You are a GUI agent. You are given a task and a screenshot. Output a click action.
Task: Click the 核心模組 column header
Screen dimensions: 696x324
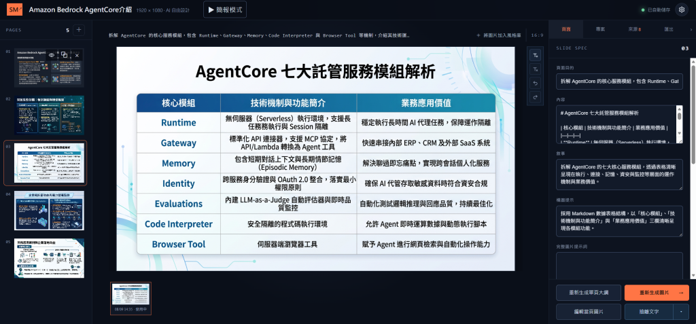(x=179, y=103)
